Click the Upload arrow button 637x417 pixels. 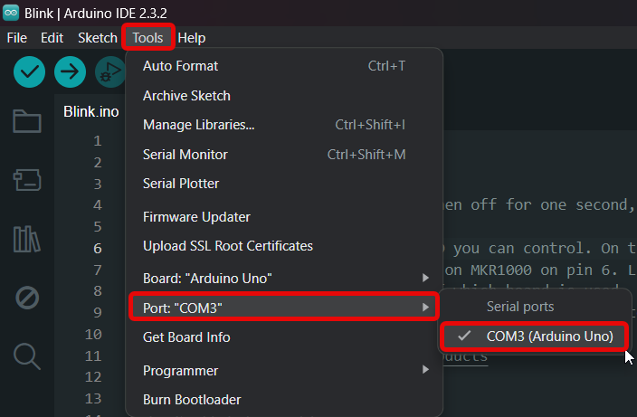point(70,71)
